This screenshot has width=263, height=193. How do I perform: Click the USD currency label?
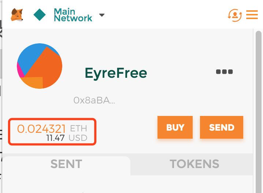click(x=78, y=138)
